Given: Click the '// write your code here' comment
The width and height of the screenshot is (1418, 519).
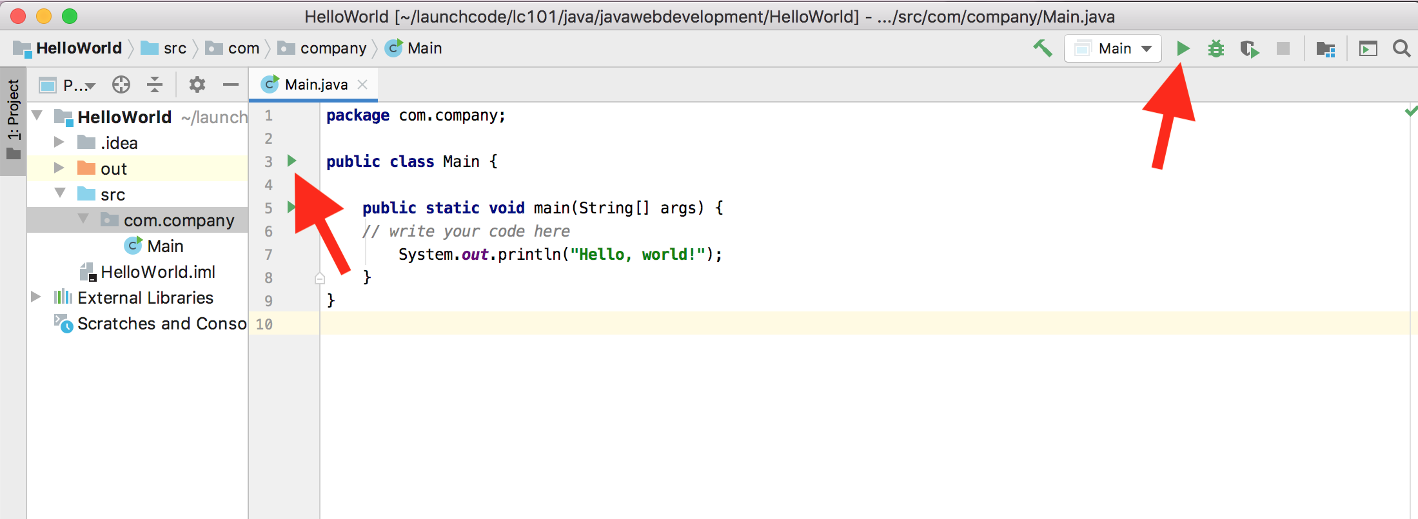Looking at the screenshot, I should pyautogui.click(x=466, y=231).
